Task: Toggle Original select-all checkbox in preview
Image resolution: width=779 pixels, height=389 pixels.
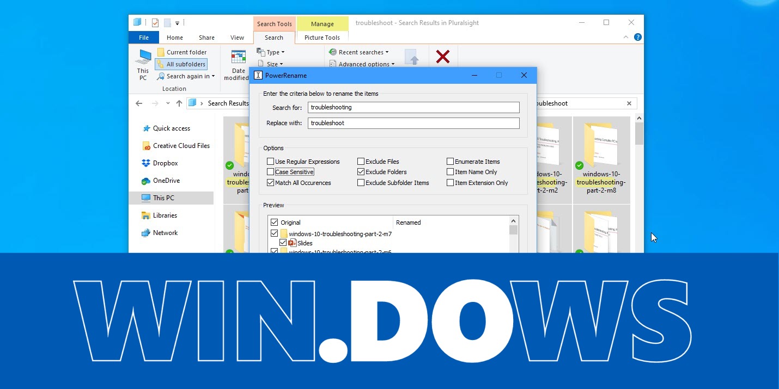Action: point(274,223)
